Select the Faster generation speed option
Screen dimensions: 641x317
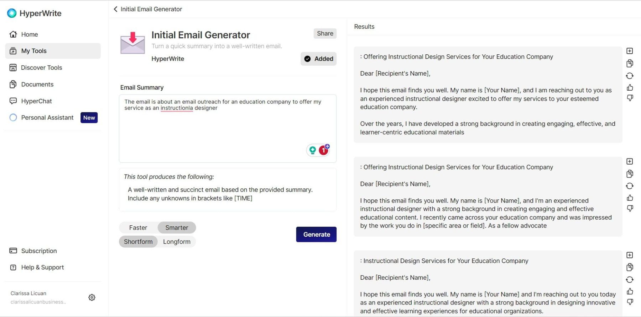(138, 227)
